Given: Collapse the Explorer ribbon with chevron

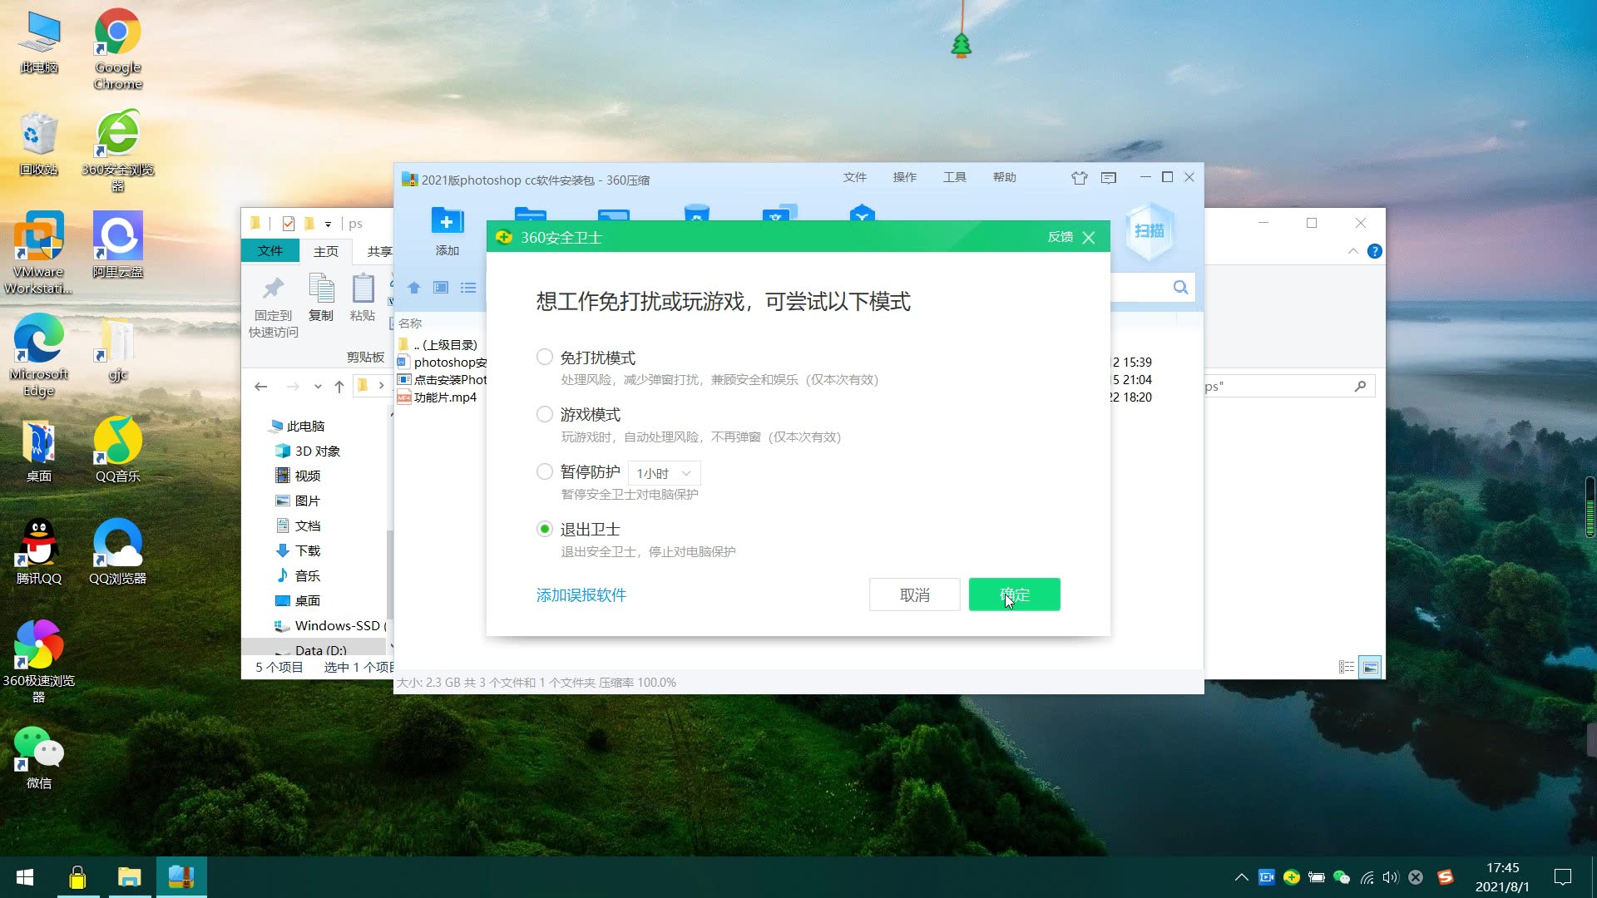Looking at the screenshot, I should 1352,251.
